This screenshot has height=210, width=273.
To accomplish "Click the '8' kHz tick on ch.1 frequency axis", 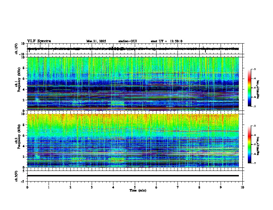I will (x=24, y=68).
